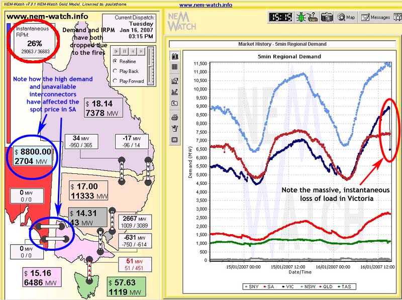
Task: Click the www.nem-watch.info heading on map panel
Action: pyautogui.click(x=47, y=17)
